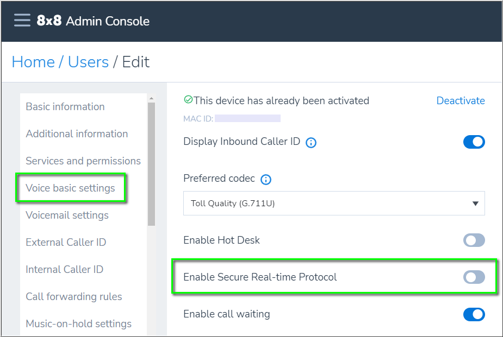Turn off Enable call waiting switch
503x337 pixels.
pyautogui.click(x=474, y=314)
